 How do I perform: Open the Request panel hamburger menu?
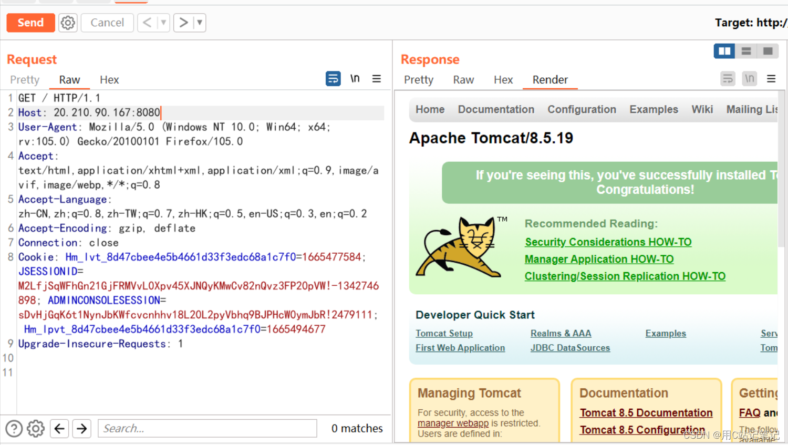point(377,79)
